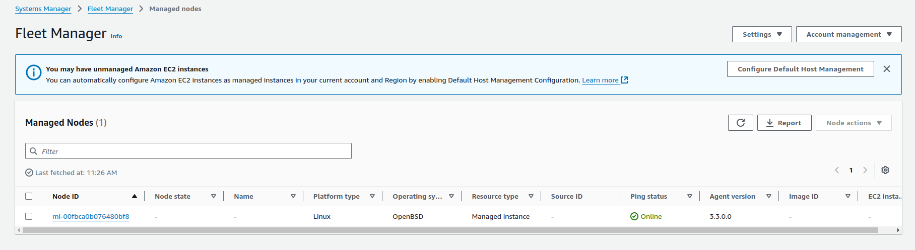
Task: Click the Platform type column filter icon
Action: (372, 196)
